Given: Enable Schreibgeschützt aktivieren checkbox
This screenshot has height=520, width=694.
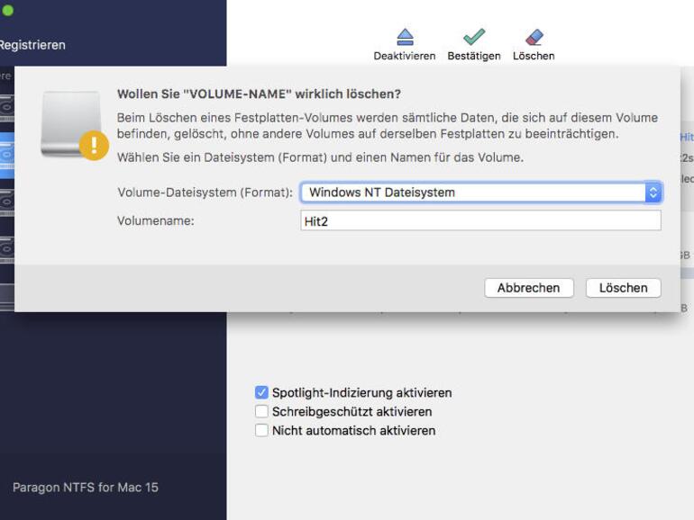Looking at the screenshot, I should 261,411.
